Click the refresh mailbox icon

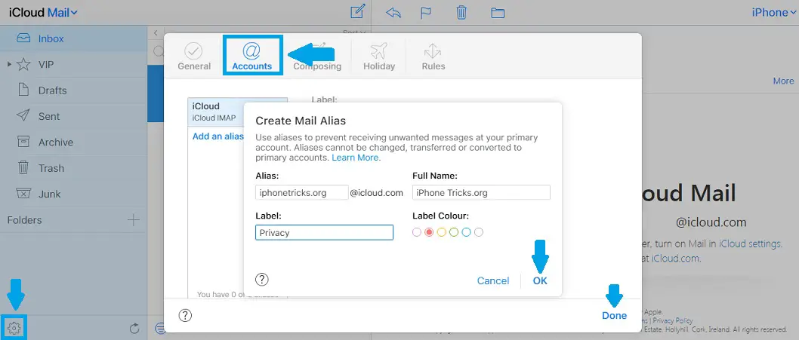tap(134, 328)
